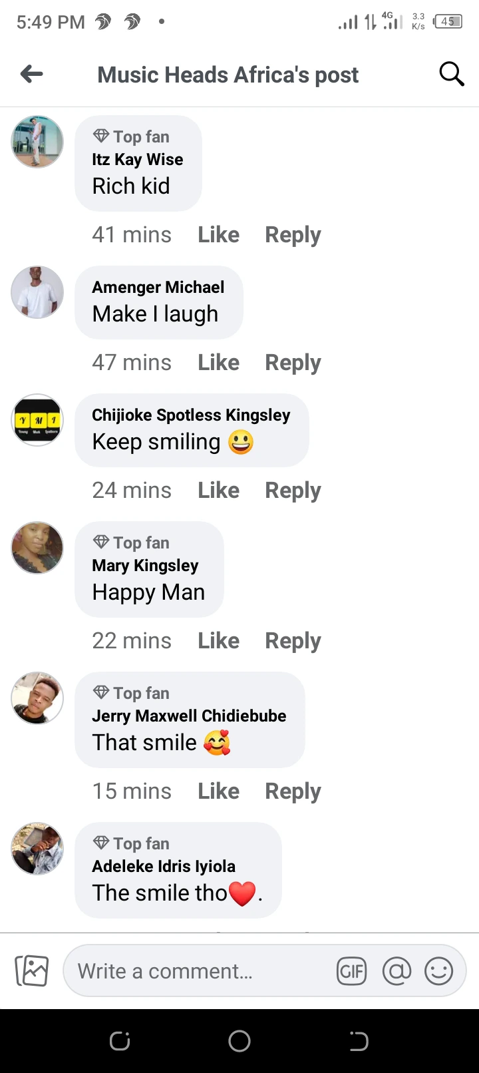Open Chijioke Spotless Kingsley's yellow avatar
The image size is (479, 1073).
(37, 420)
